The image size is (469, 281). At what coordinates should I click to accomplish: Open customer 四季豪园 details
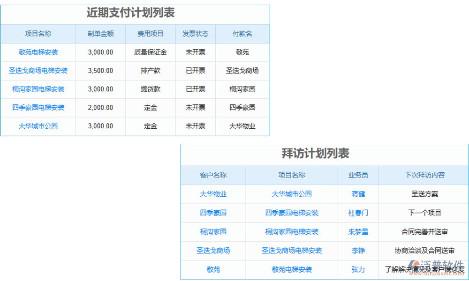(x=213, y=213)
